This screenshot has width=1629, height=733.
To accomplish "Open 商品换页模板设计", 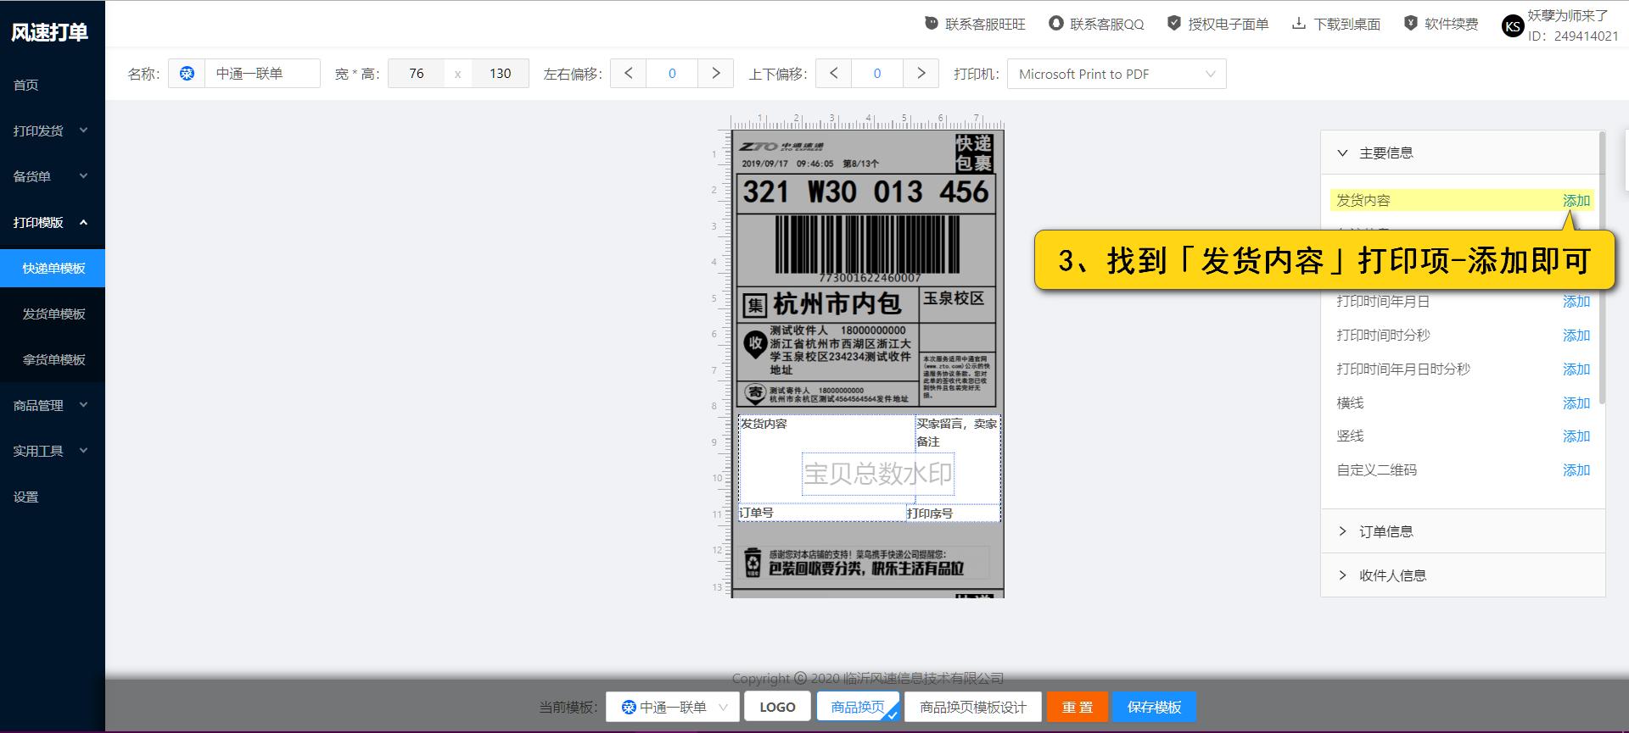I will pos(973,707).
